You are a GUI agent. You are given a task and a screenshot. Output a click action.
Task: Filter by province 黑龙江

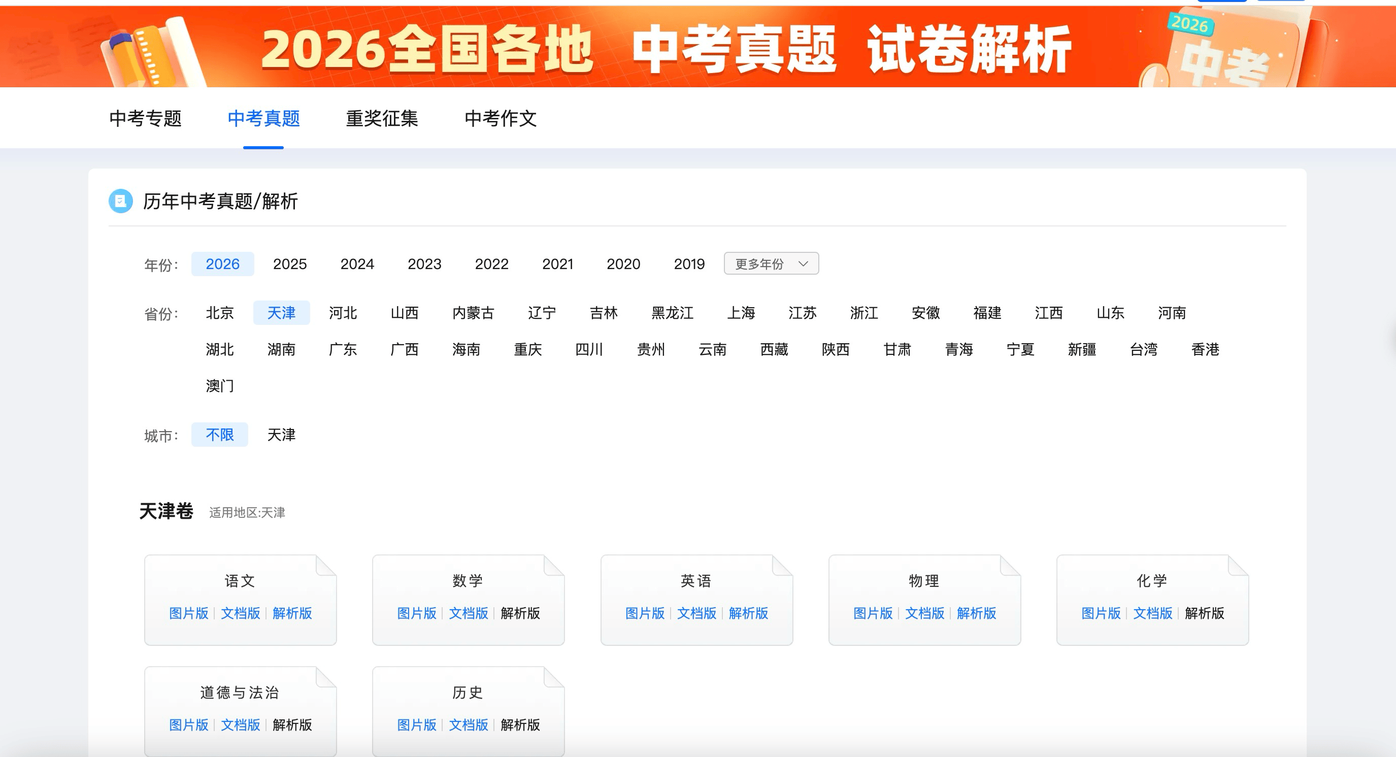(x=672, y=313)
